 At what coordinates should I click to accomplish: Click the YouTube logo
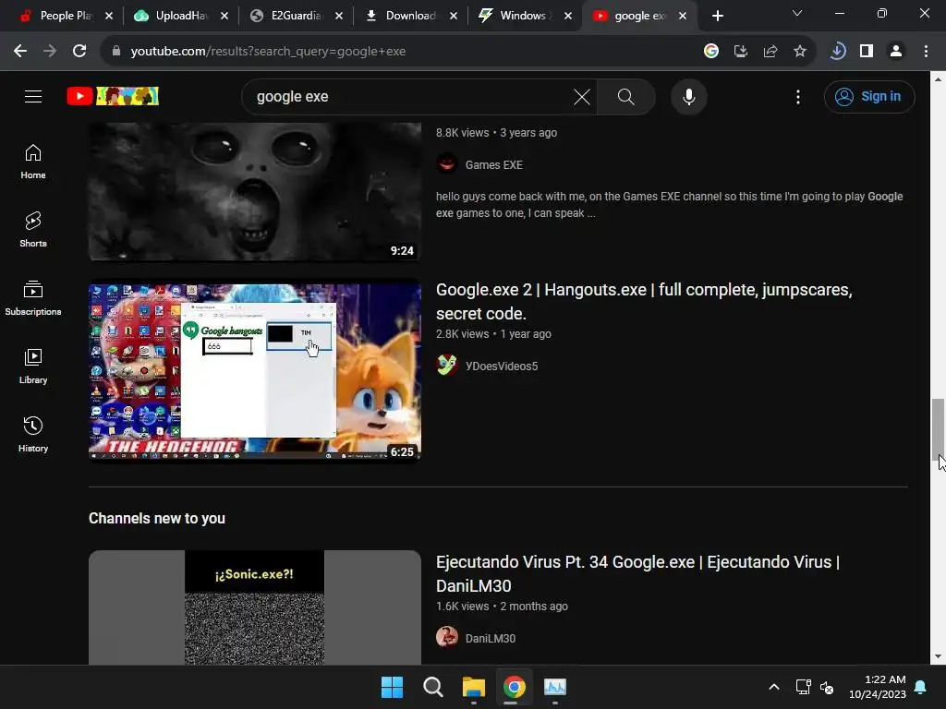tap(113, 96)
